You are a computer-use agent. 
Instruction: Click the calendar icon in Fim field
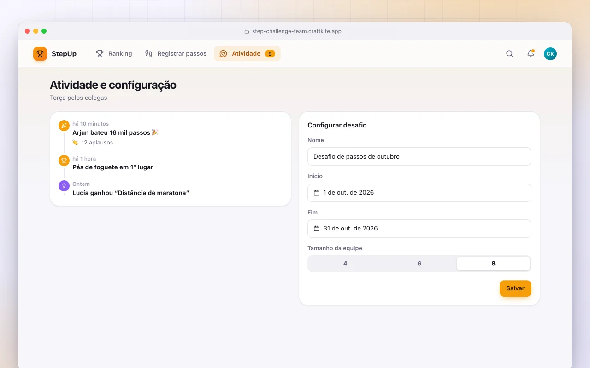coord(317,229)
